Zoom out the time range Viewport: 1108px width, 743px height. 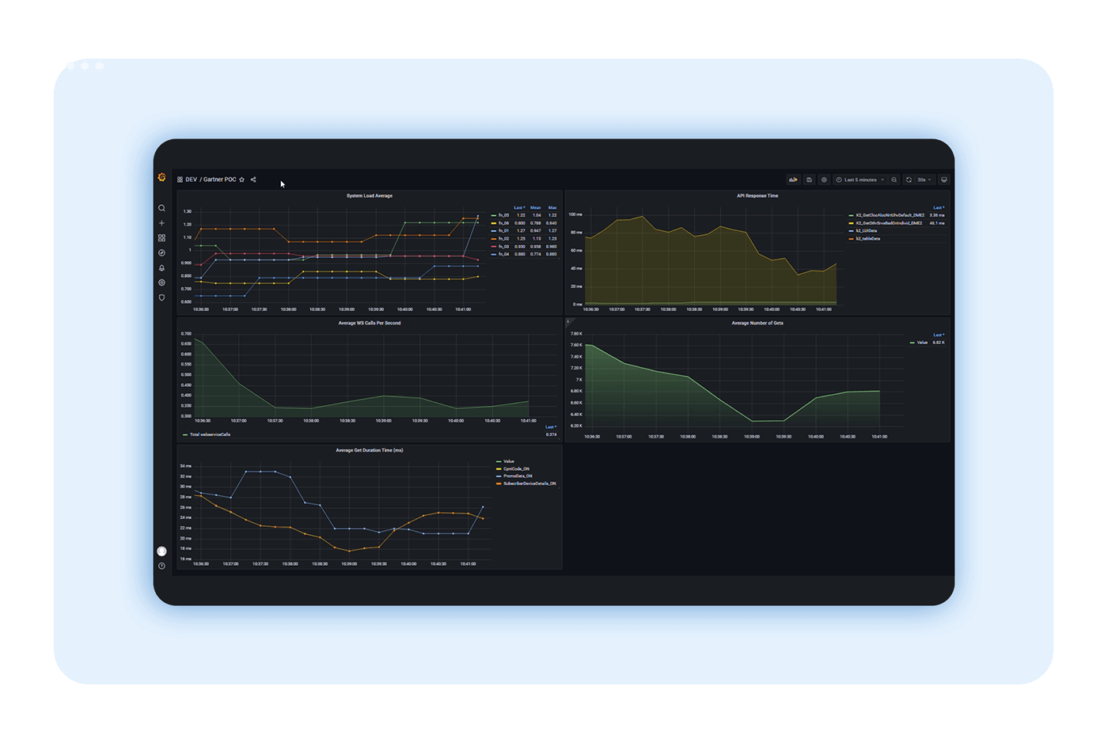(x=894, y=180)
